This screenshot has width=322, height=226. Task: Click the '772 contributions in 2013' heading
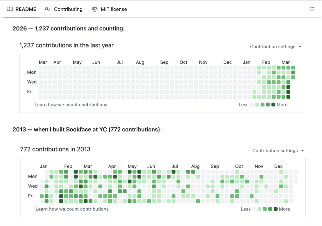[x=55, y=149]
